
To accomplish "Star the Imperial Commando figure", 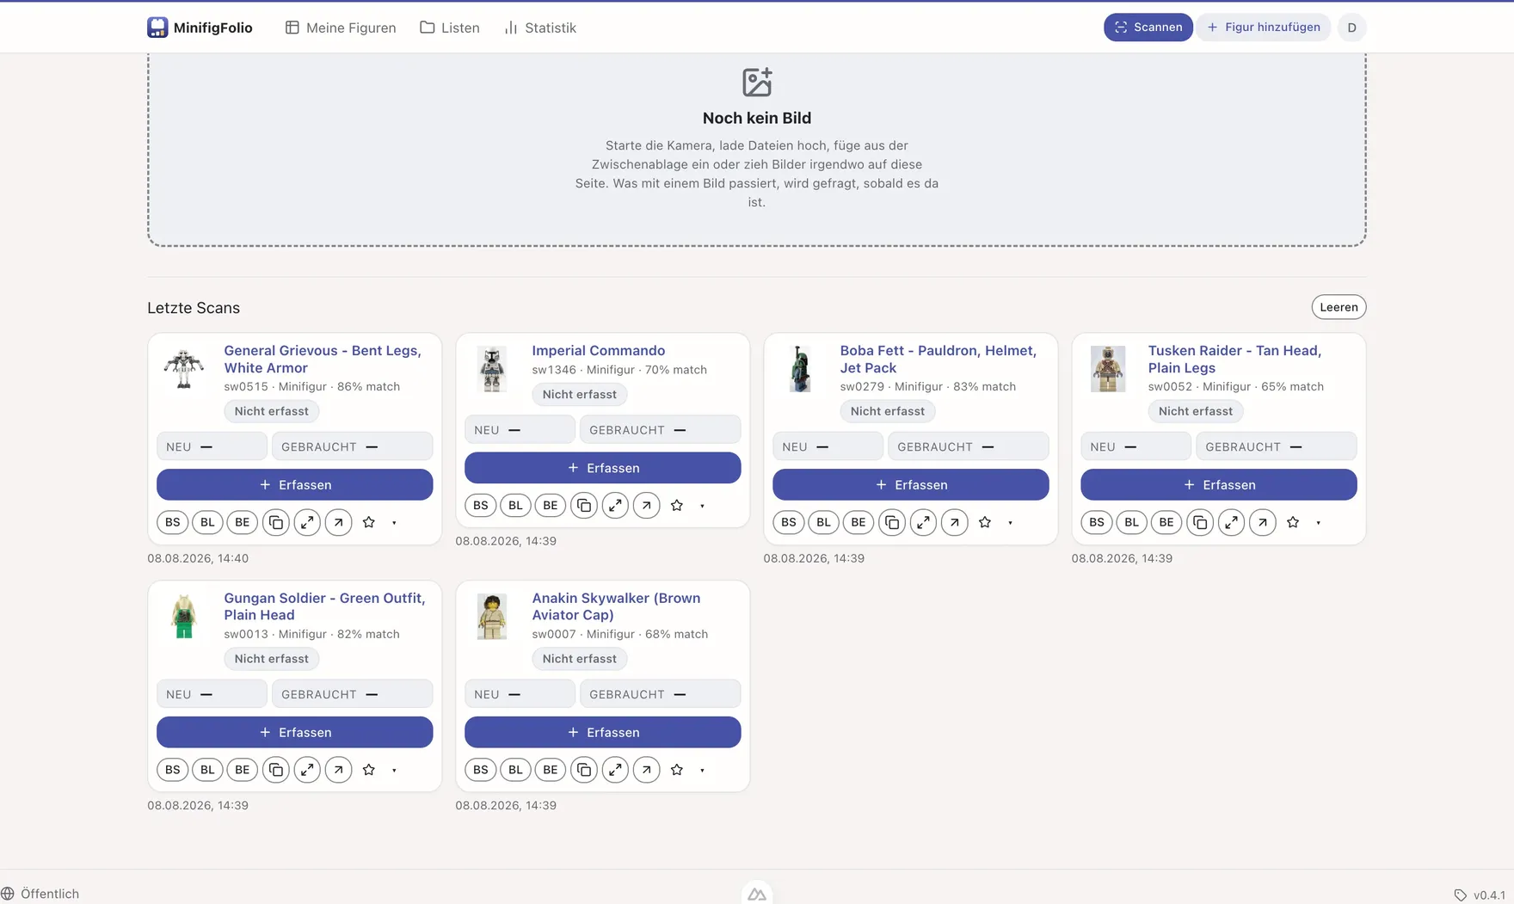I will [677, 506].
